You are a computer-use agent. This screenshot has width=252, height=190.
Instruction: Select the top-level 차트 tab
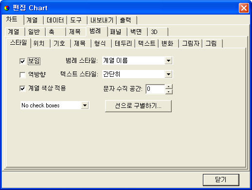tap(13, 19)
